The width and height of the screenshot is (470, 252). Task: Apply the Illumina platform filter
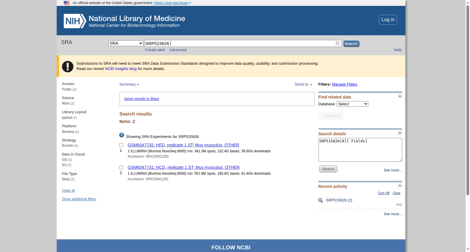[68, 132]
